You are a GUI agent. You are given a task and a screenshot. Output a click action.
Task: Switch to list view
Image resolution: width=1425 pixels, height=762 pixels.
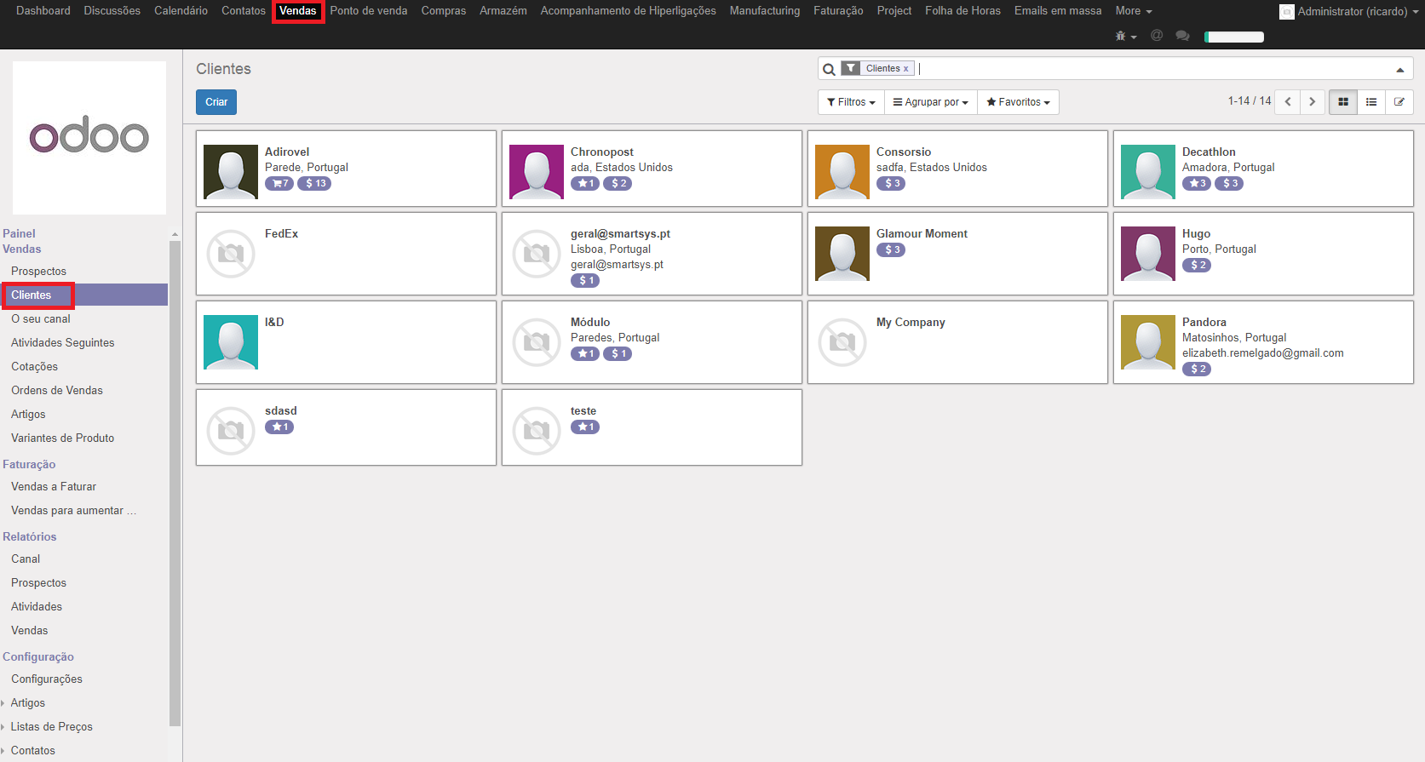point(1371,102)
